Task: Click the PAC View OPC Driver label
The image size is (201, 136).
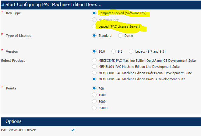Action: coord(18,130)
